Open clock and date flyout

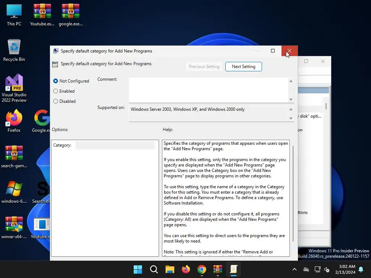pos(345,269)
